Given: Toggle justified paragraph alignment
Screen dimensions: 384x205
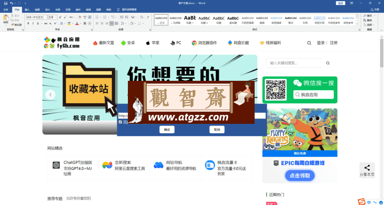Looking at the screenshot, I should (112, 24).
